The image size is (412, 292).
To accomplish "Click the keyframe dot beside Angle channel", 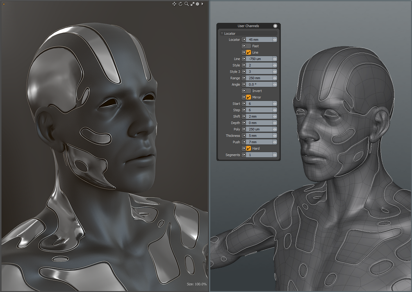I will (244, 84).
